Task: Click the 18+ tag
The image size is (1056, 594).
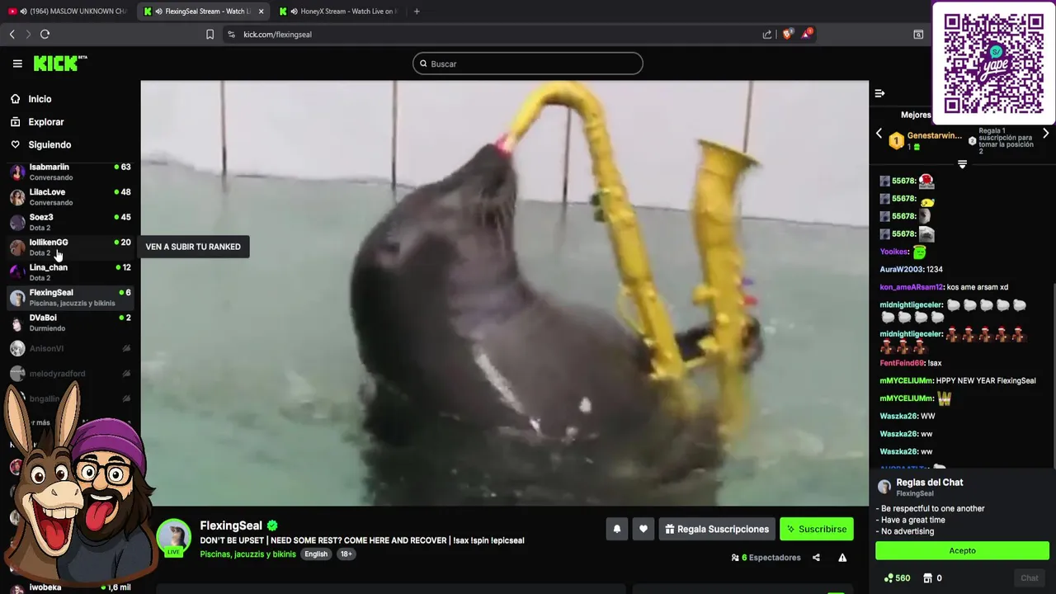Action: point(346,554)
